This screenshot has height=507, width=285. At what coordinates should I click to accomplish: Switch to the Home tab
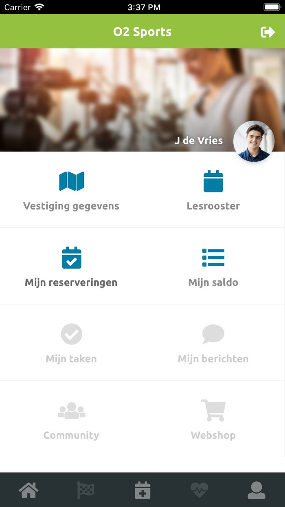[28, 490]
